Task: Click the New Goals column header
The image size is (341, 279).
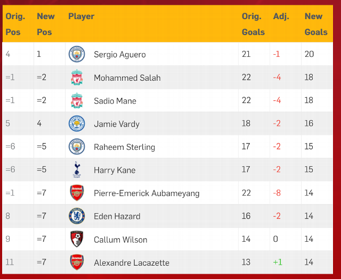Action: 316,24
